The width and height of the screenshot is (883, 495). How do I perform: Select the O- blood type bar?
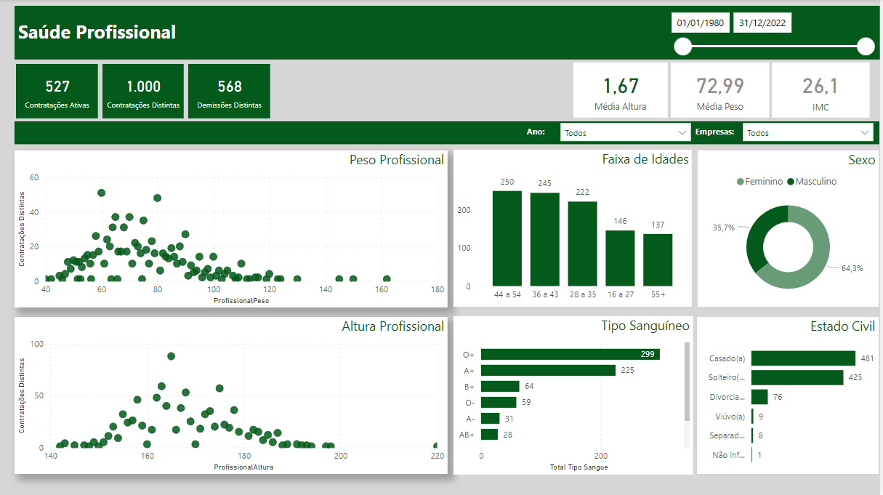(499, 402)
